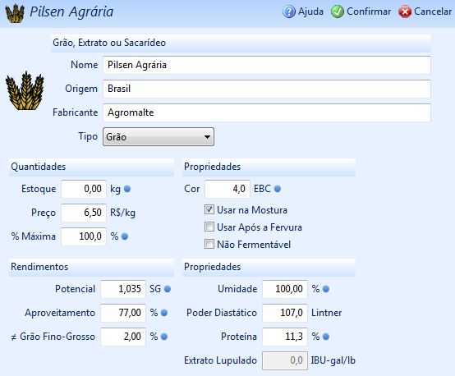
Task: Click the Potencial field showing 1,035
Action: pos(123,289)
